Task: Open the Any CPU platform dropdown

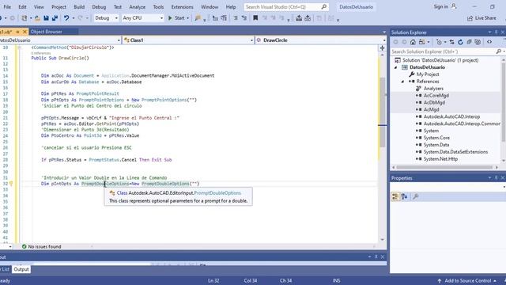Action: [161, 18]
